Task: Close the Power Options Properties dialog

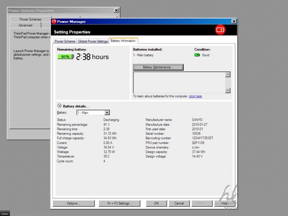Action: point(116,11)
